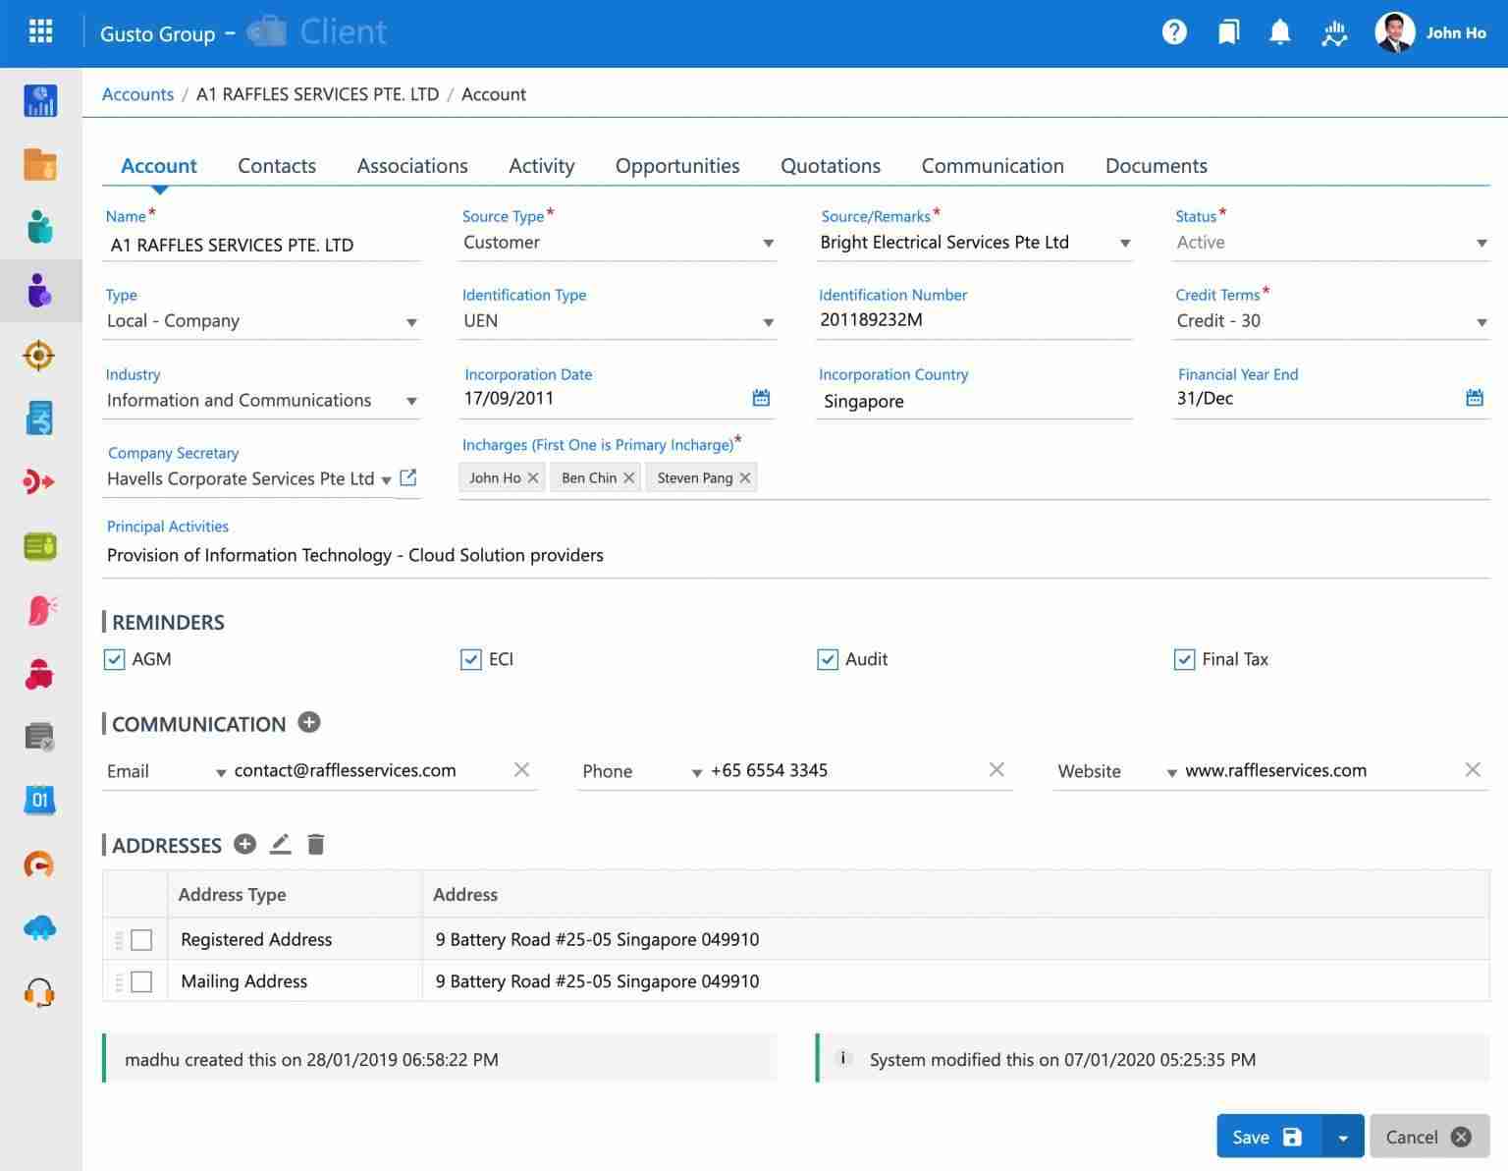Open Financial Year End calendar picker
This screenshot has width=1508, height=1171.
[1475, 398]
